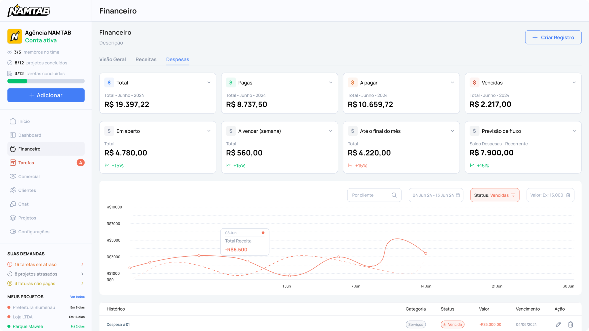
Task: Click the Chat bubble icon in sidebar
Action: [13, 204]
